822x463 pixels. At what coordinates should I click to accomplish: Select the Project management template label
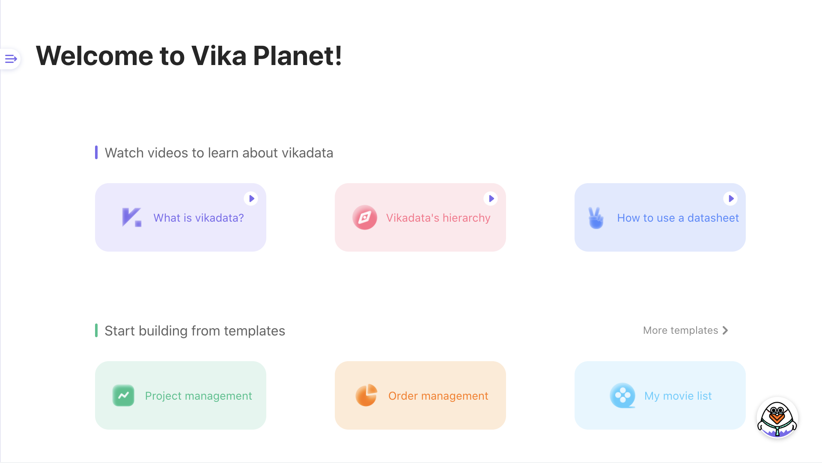pyautogui.click(x=198, y=396)
